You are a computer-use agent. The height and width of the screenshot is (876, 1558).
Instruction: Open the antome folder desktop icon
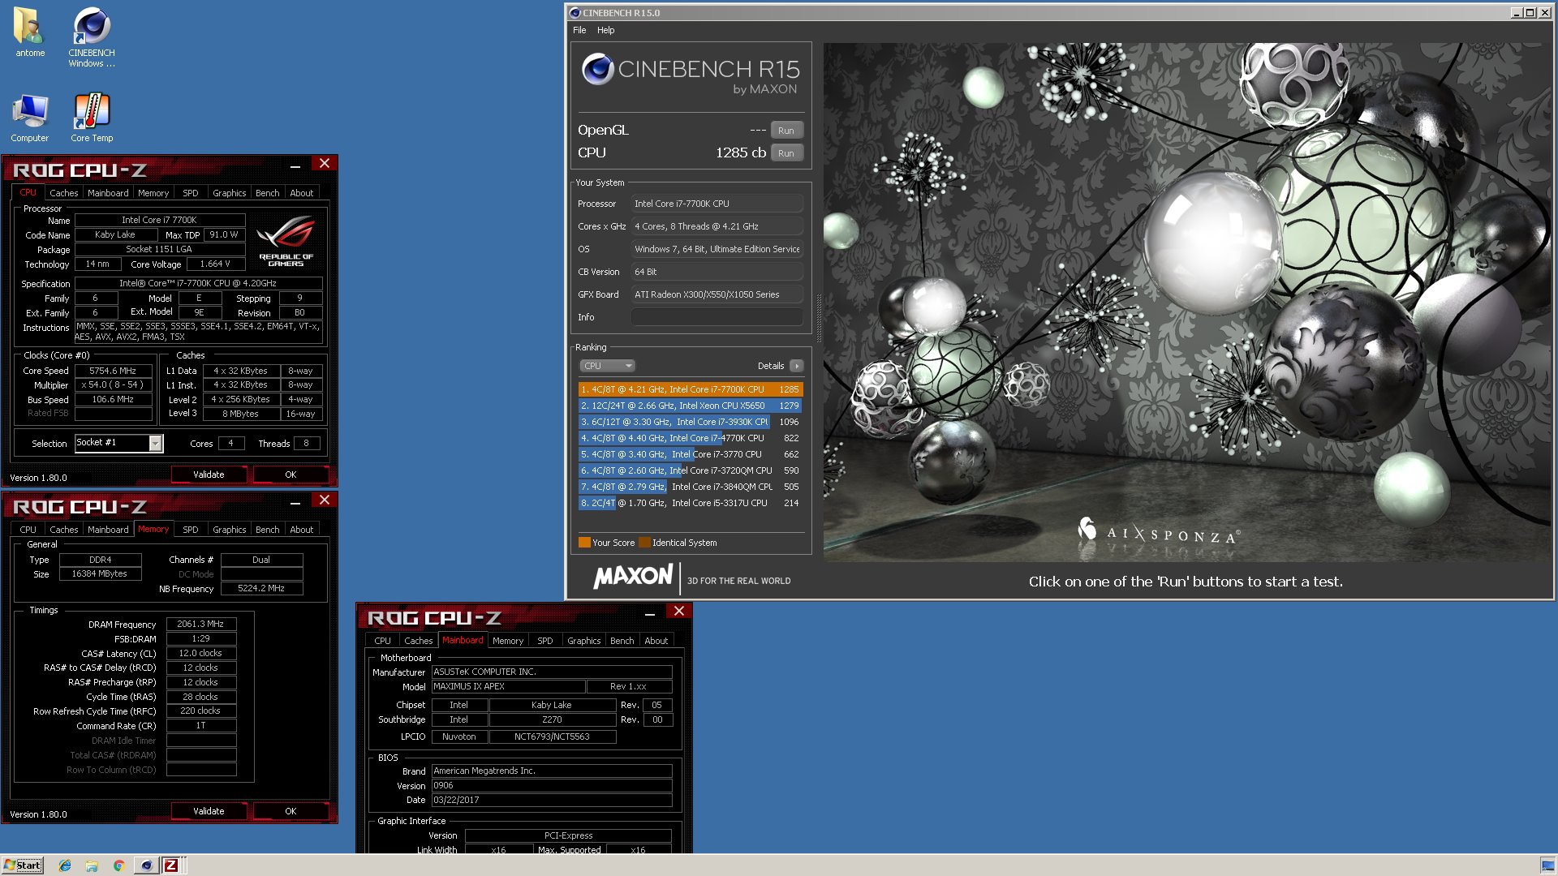pos(29,32)
